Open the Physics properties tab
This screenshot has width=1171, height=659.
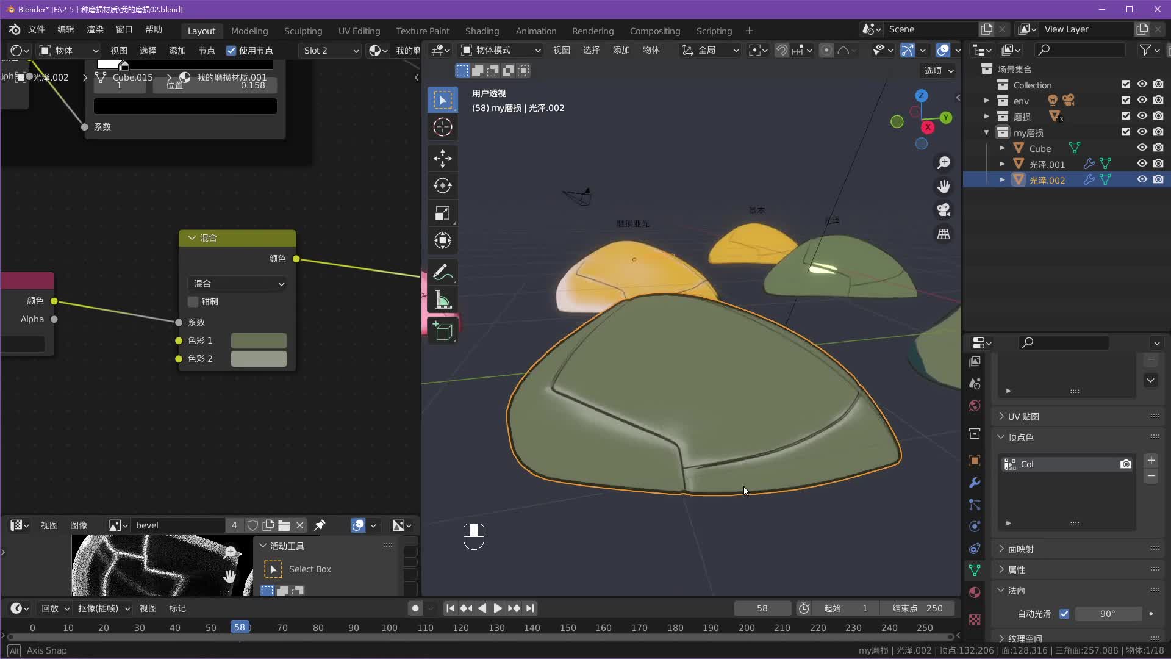click(975, 527)
